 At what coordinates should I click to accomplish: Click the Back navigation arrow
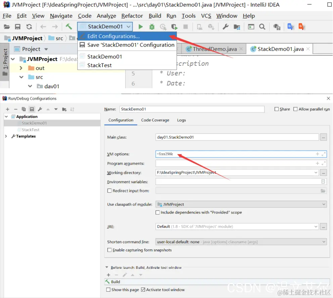pos(43,27)
